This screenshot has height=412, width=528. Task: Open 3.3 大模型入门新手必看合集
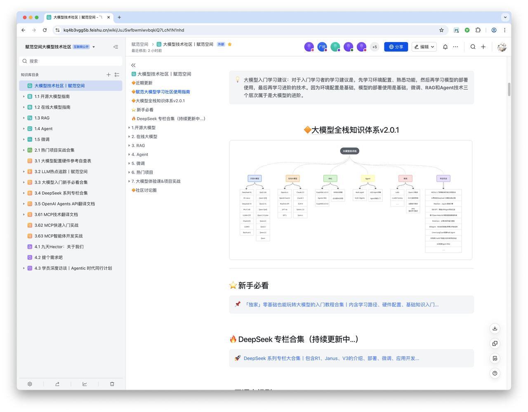click(71, 182)
